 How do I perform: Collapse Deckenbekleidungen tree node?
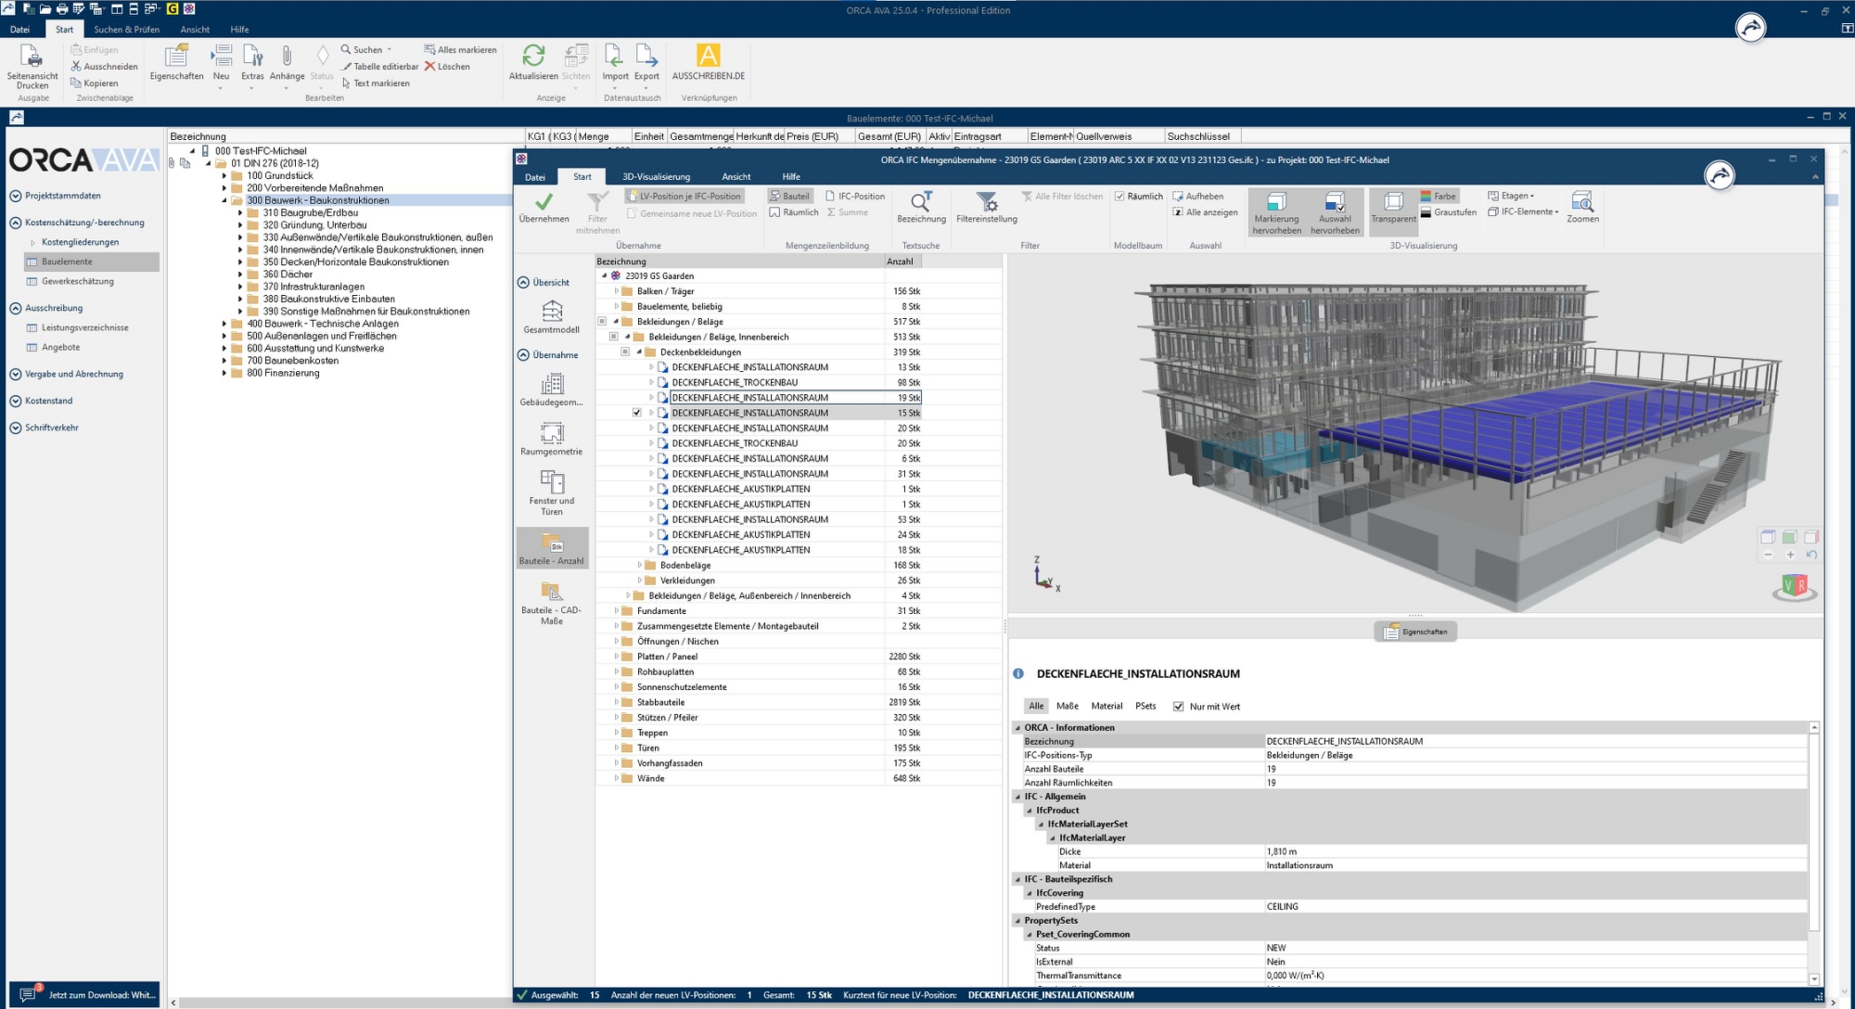(x=639, y=352)
